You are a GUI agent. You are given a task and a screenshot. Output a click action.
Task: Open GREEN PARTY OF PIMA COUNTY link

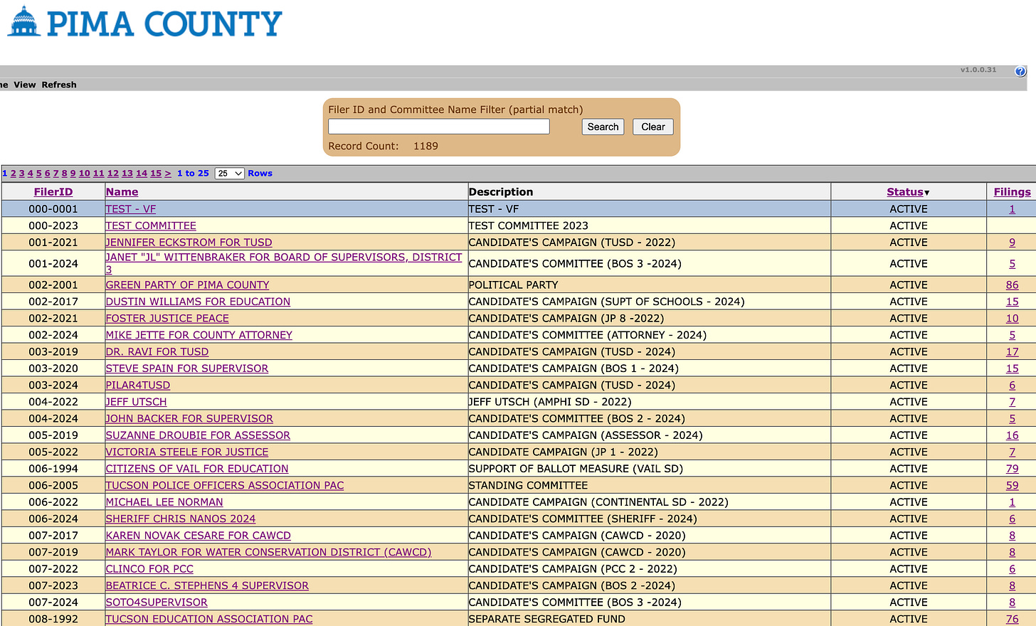point(187,285)
